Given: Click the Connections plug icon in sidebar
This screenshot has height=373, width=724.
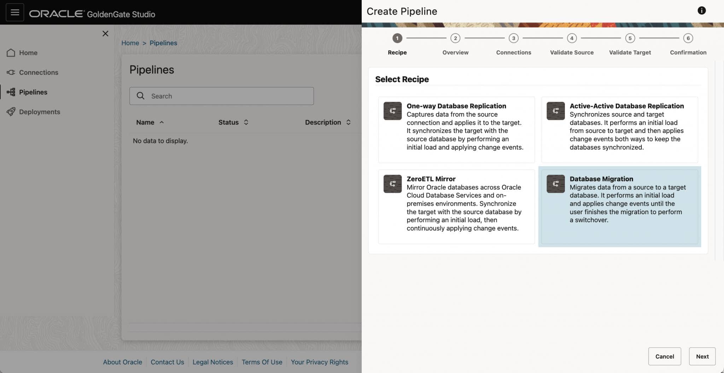Looking at the screenshot, I should (11, 72).
